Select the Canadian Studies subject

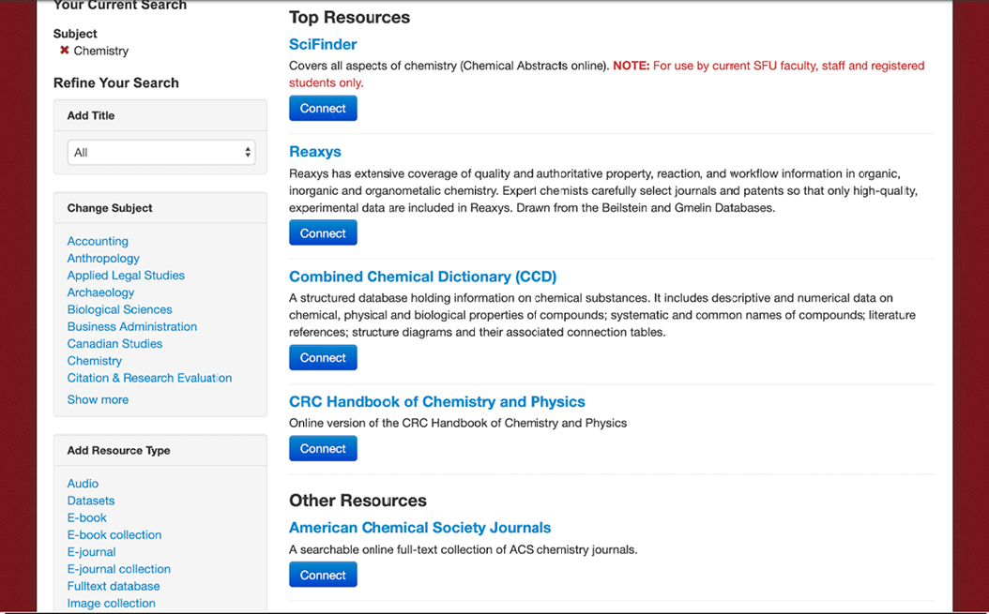(x=114, y=344)
